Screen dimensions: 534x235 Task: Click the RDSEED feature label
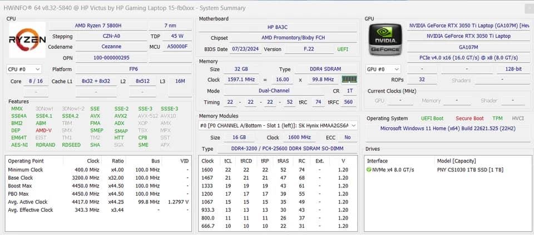71,145
